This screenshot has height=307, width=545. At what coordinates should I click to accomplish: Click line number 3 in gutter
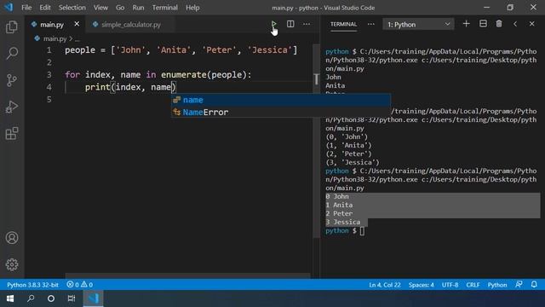click(x=49, y=75)
